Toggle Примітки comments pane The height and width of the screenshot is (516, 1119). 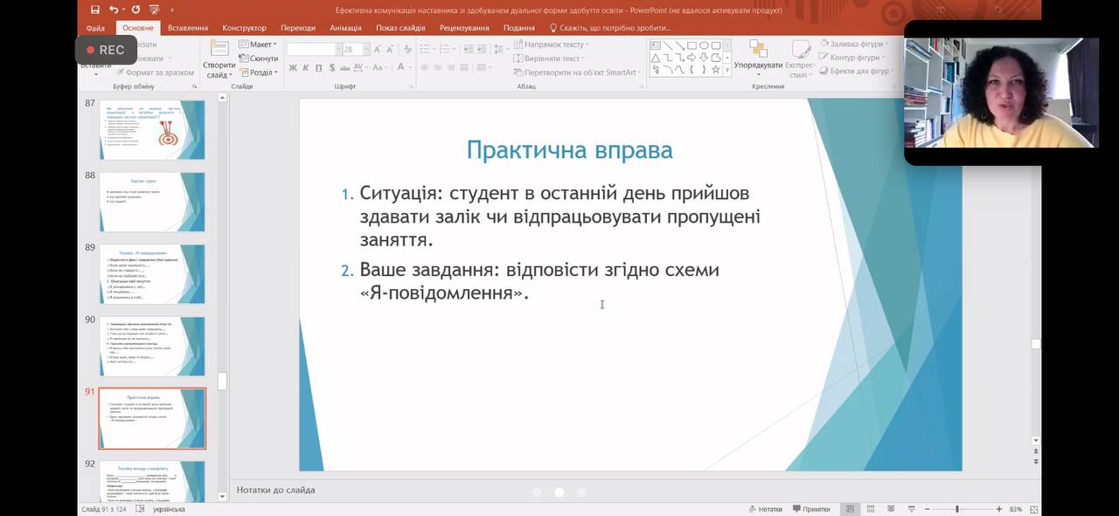click(810, 509)
